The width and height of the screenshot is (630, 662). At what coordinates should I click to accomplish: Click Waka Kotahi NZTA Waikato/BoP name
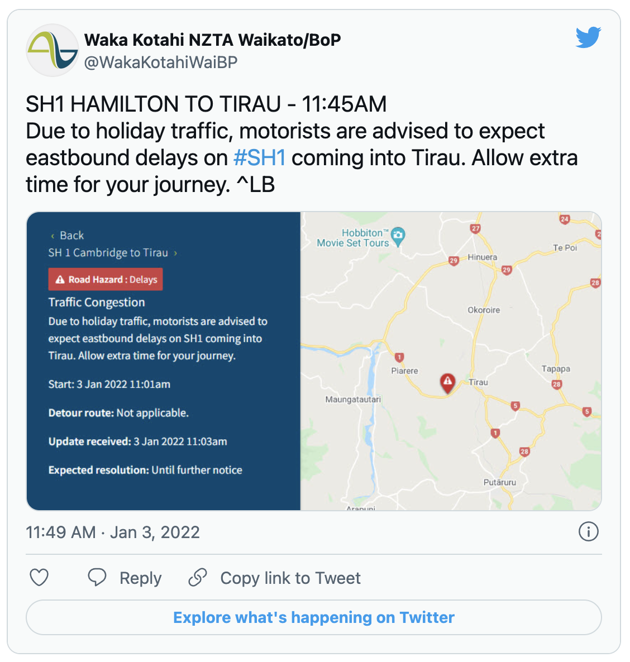pos(212,40)
